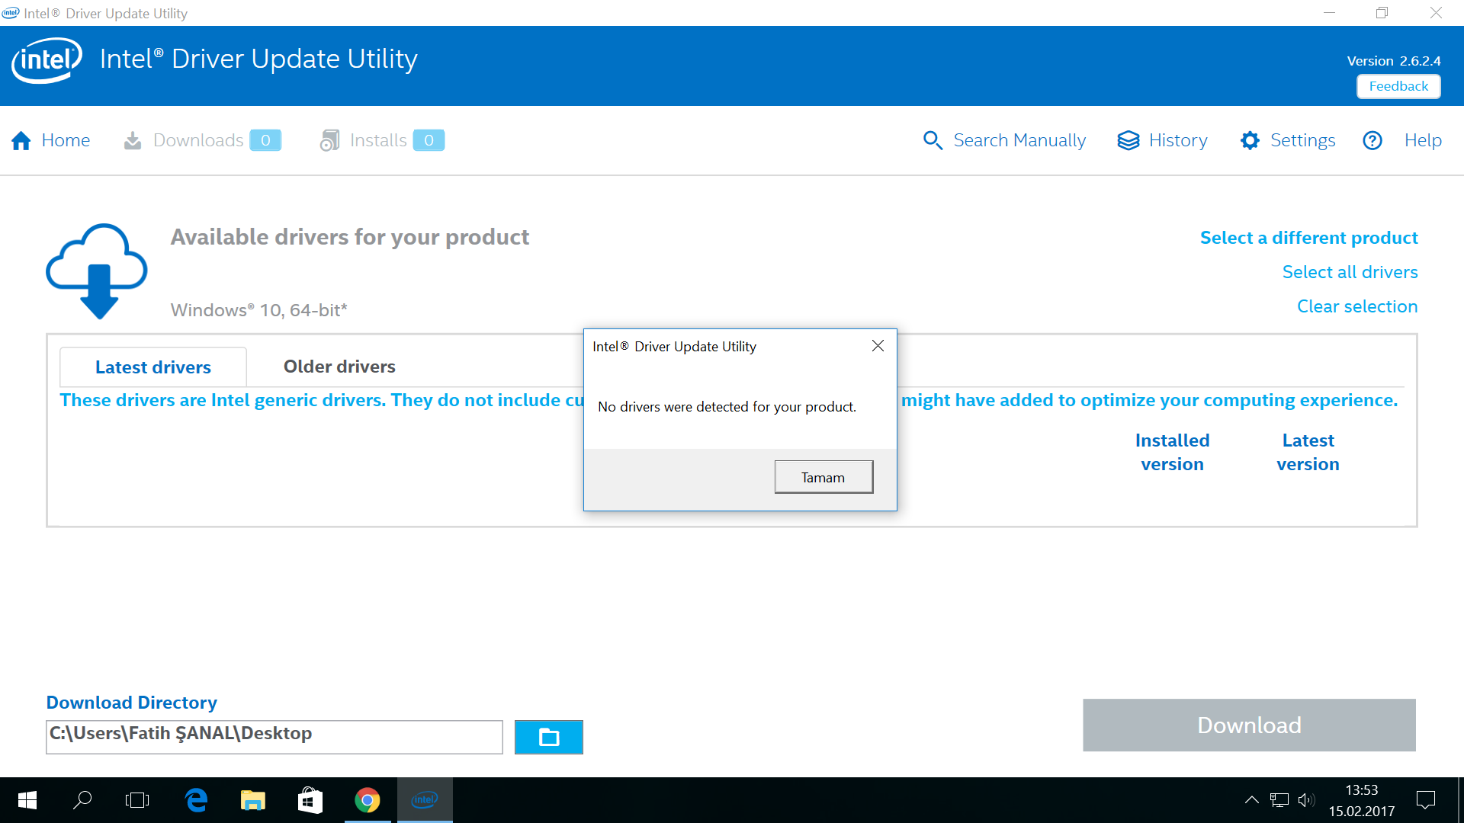Click the Downloads count badge showing 0
This screenshot has height=823, width=1464.
pyautogui.click(x=265, y=140)
